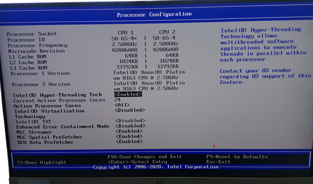Click Hyper-Threading help text in right pane
Screen dimensions: 313x184
(263, 45)
